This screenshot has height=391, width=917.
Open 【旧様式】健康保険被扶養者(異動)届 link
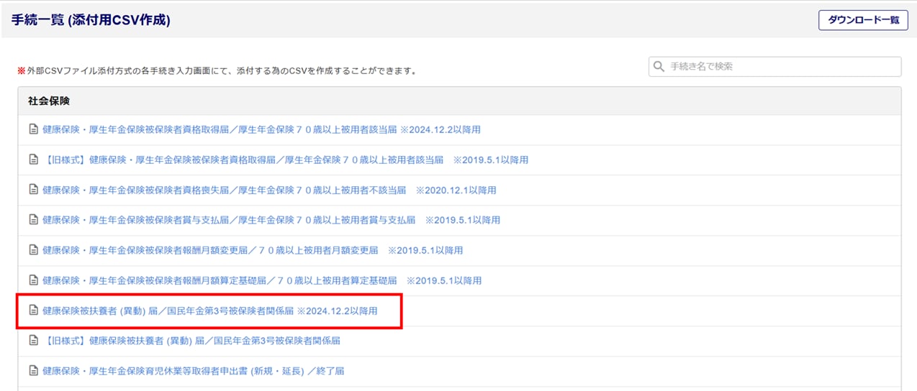pos(191,341)
